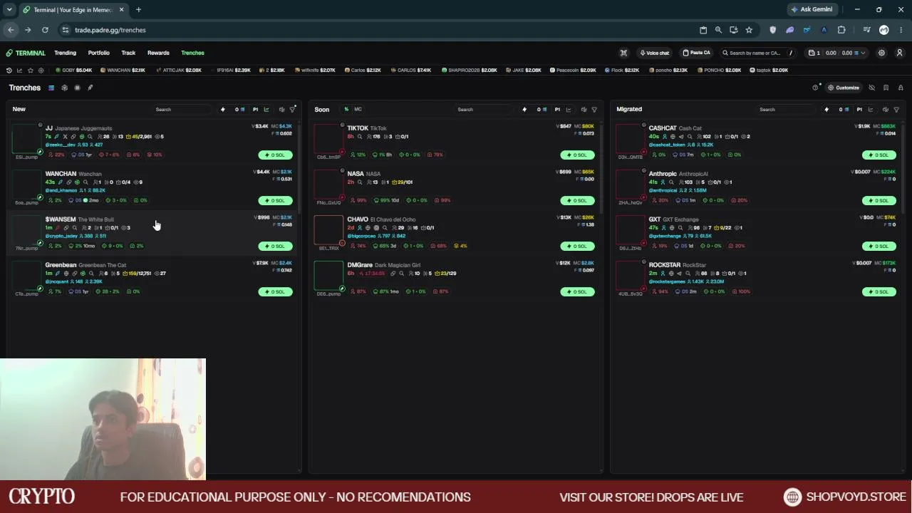Select the Terminal browser tab

coord(73,10)
